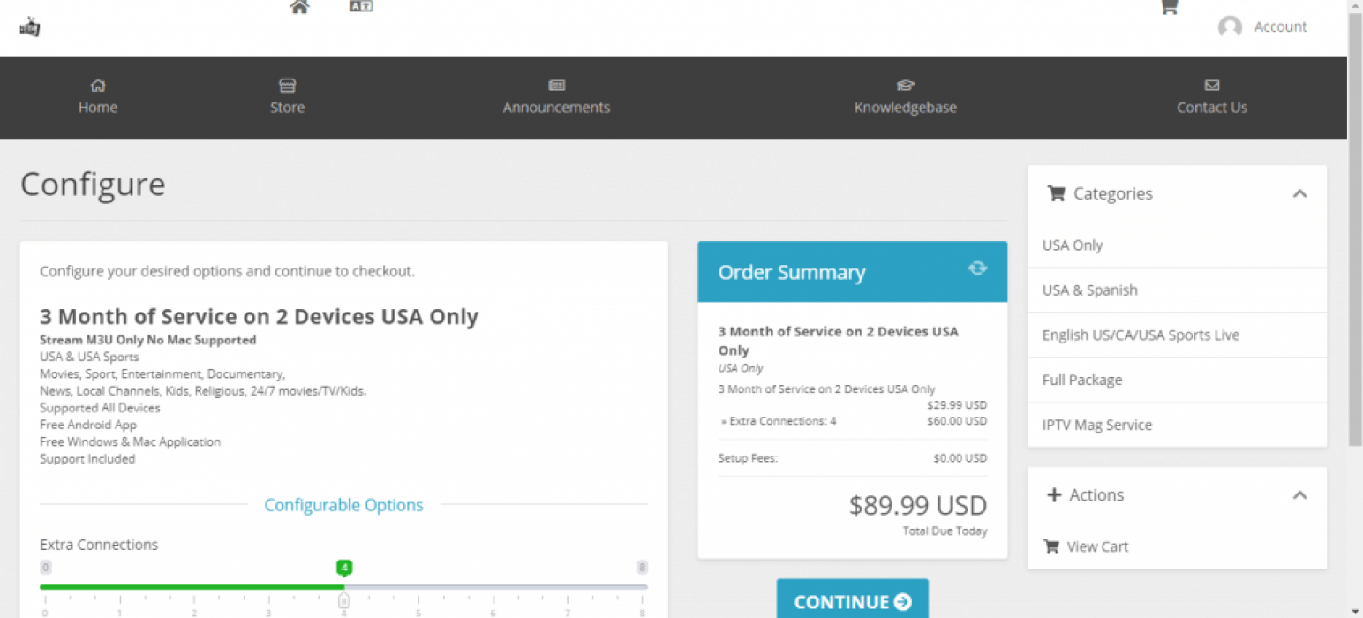The width and height of the screenshot is (1363, 618).
Task: Open the shopping cart icon at top
Action: point(1169,7)
